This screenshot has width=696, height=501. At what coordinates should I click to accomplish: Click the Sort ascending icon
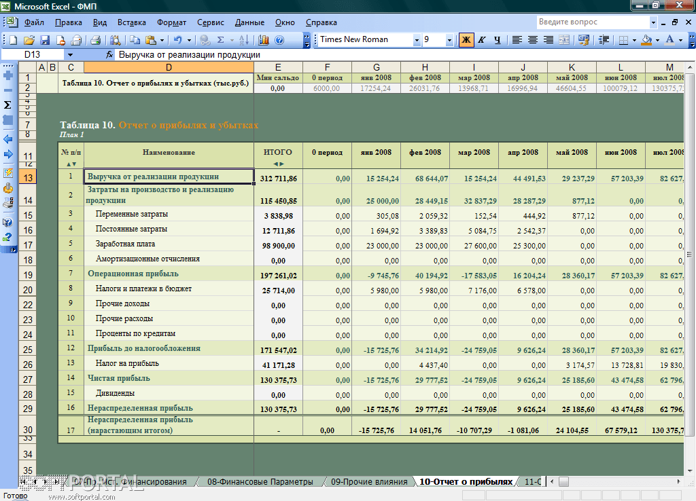pos(244,40)
